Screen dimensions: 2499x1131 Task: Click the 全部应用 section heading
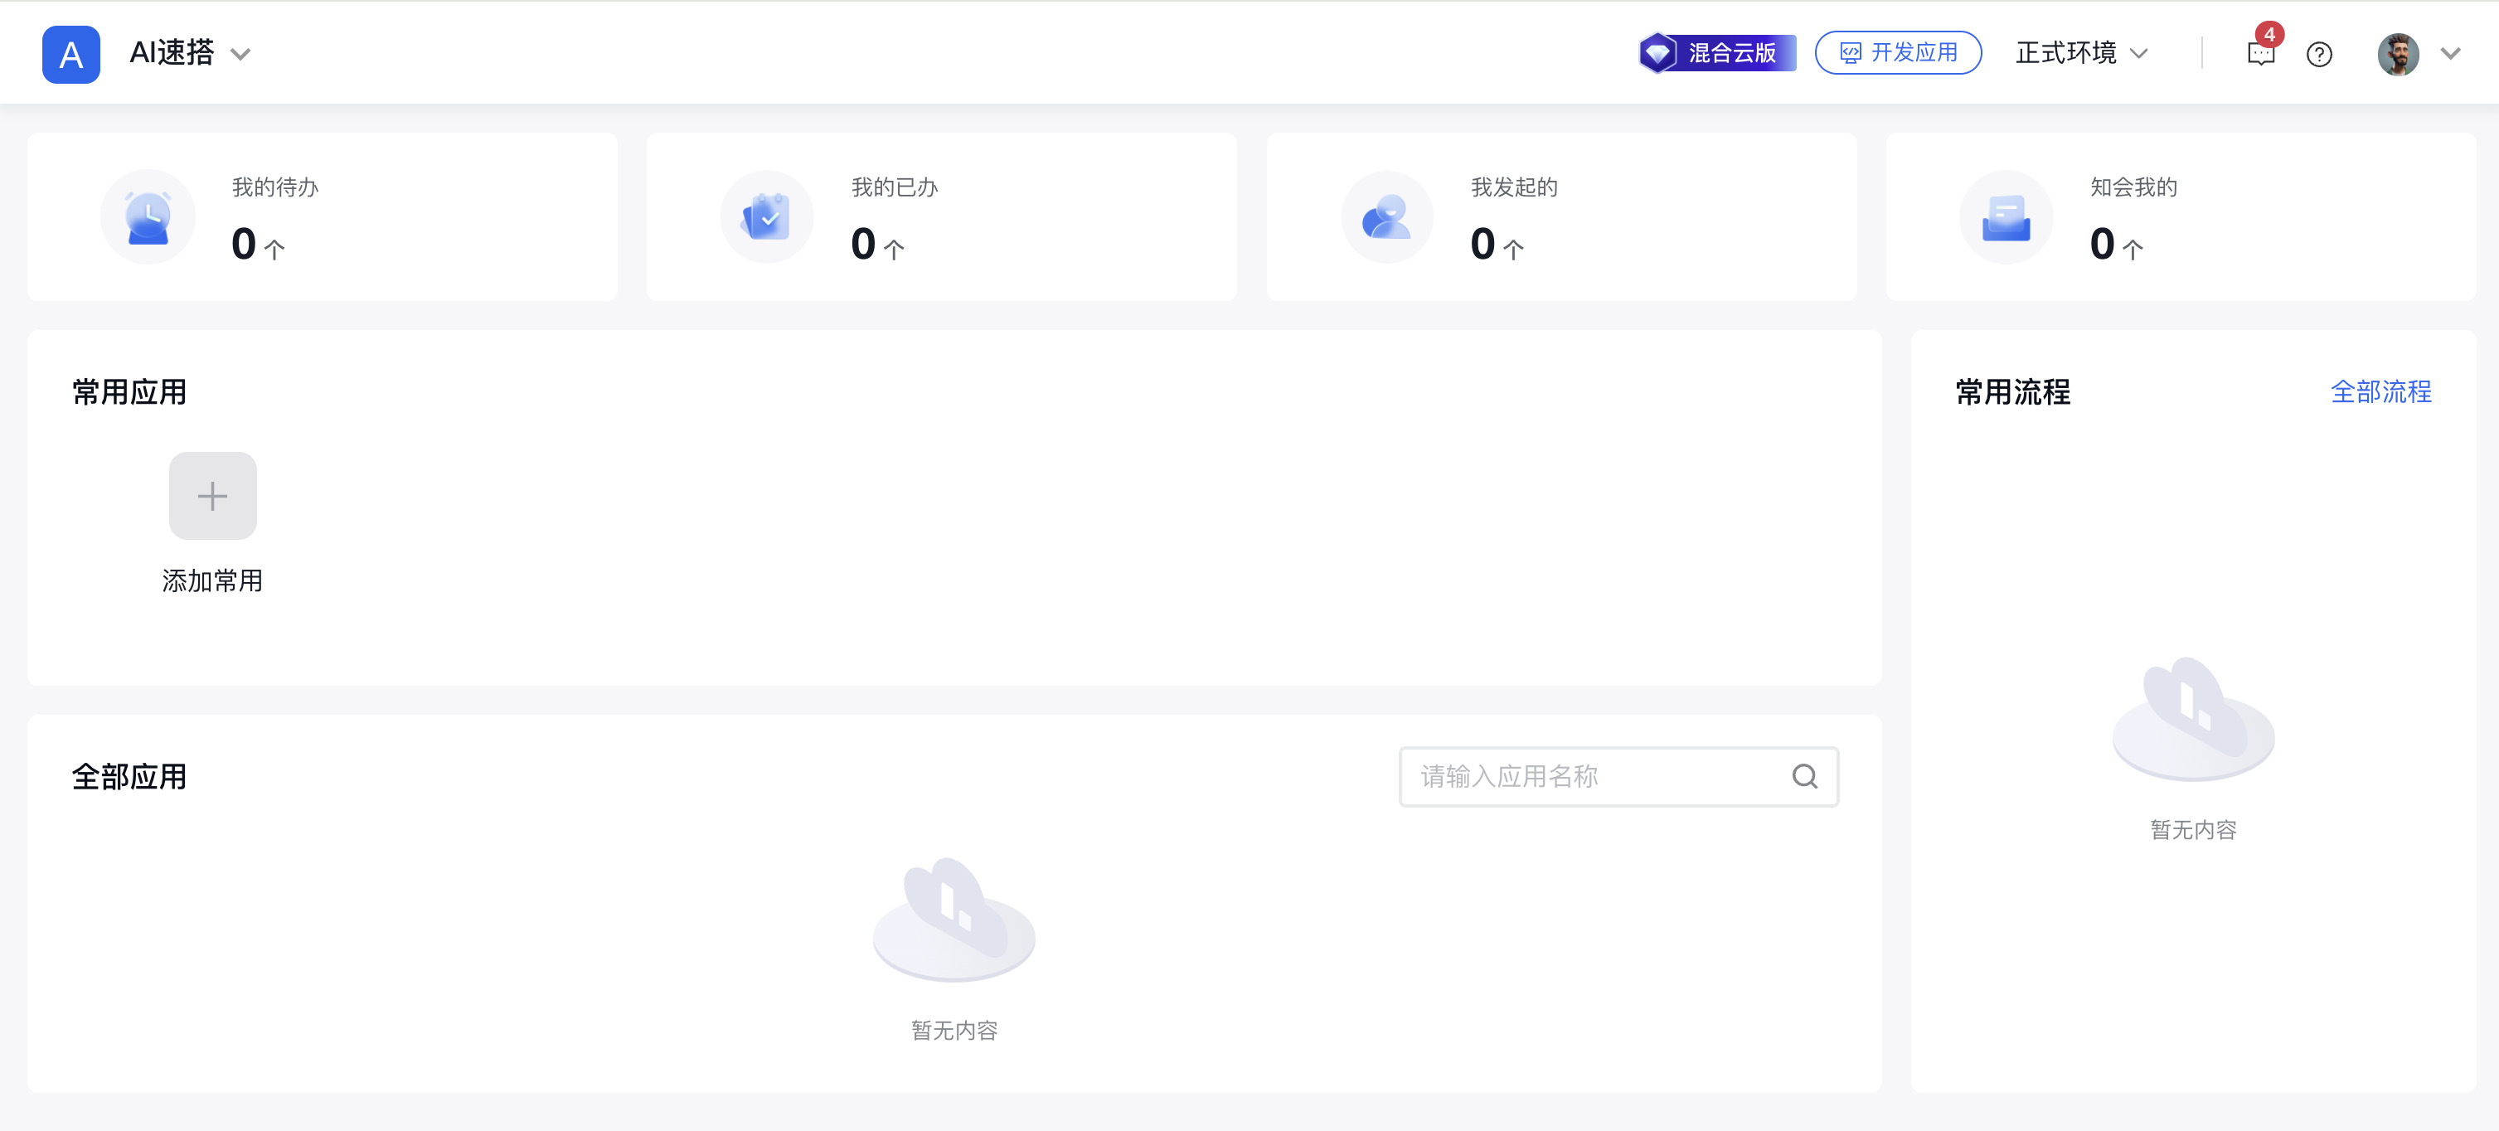point(129,777)
